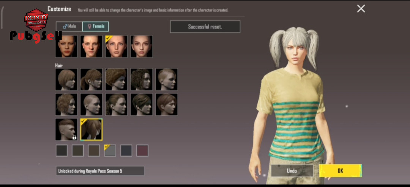Choose the maroon hair color swatch

pos(142,151)
